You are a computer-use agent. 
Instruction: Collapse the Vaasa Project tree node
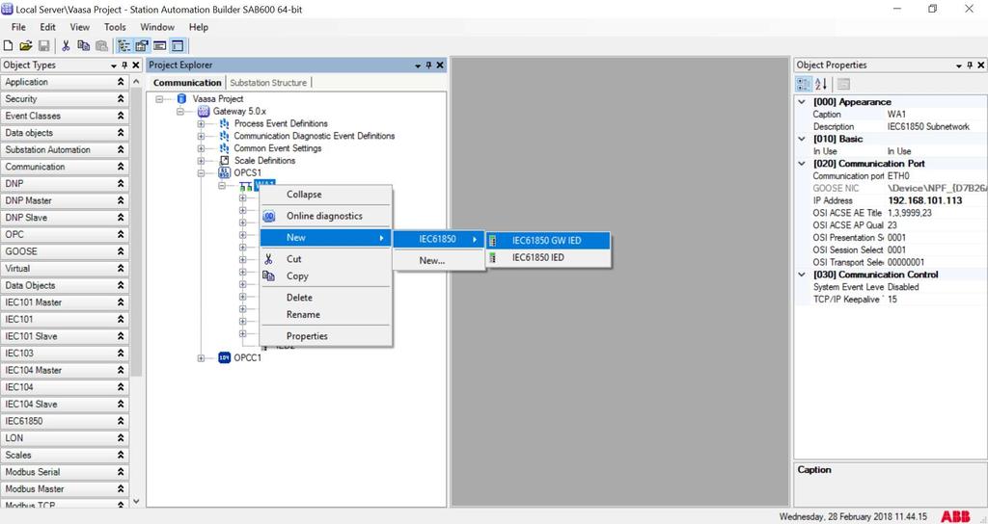(160, 99)
